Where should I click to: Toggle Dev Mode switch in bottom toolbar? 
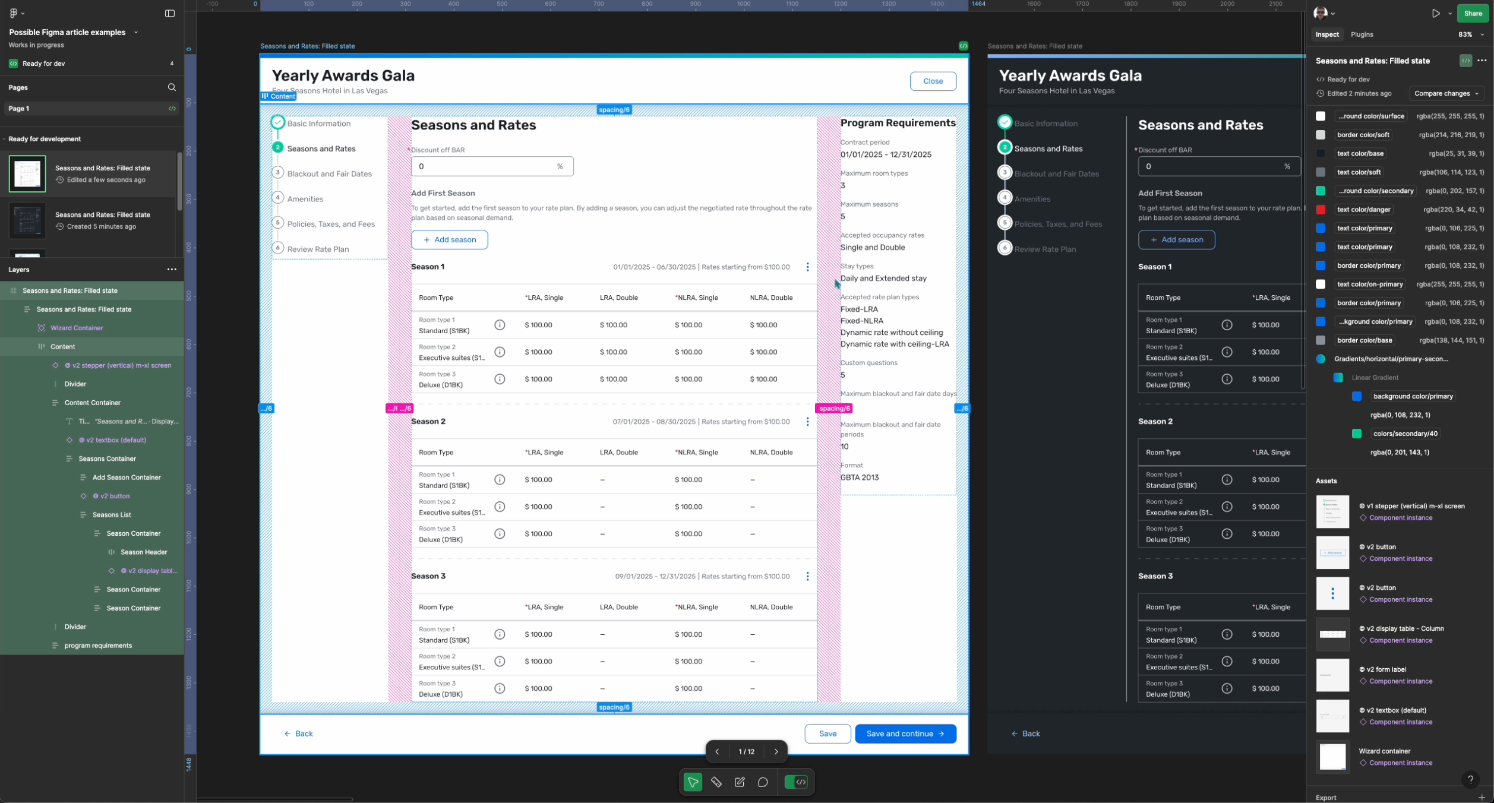(796, 782)
